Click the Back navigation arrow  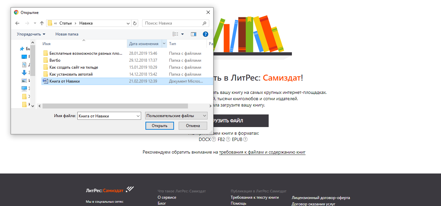pyautogui.click(x=17, y=23)
